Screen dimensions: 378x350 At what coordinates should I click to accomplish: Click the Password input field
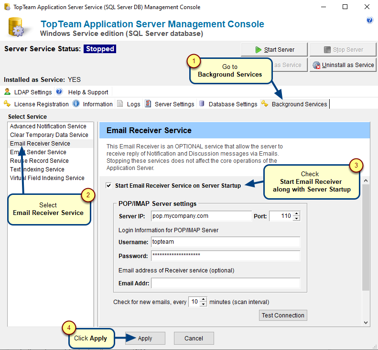point(226,256)
